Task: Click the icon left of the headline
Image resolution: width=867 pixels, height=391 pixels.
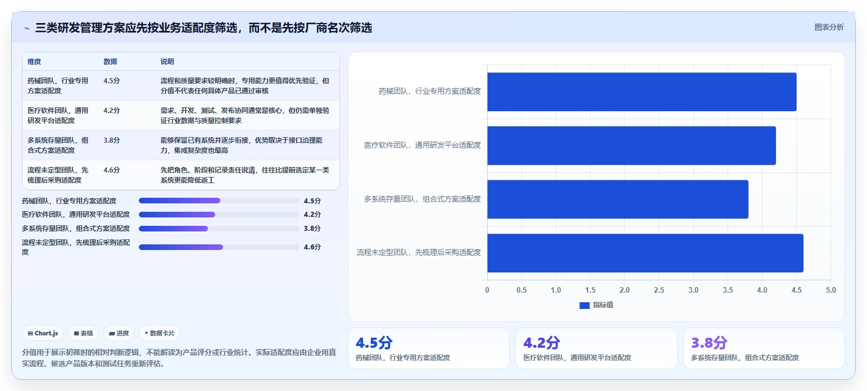Action: tap(26, 28)
